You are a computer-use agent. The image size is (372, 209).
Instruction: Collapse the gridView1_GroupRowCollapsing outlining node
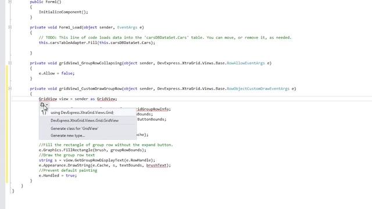coord(10,63)
